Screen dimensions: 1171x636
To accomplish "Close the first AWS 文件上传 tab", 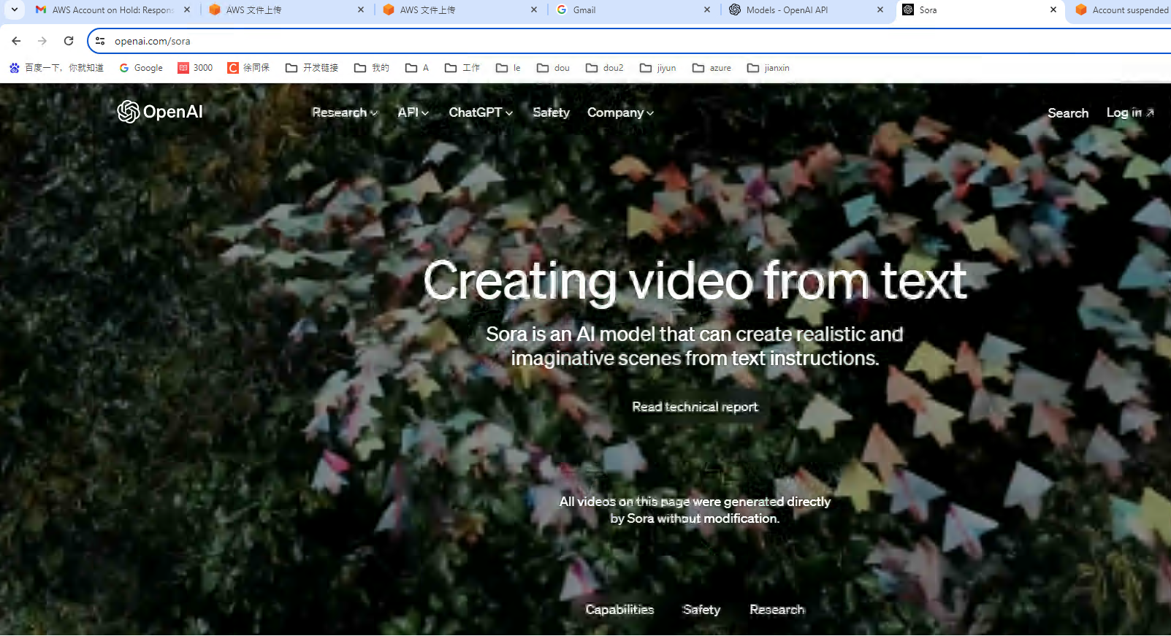I will (x=361, y=9).
